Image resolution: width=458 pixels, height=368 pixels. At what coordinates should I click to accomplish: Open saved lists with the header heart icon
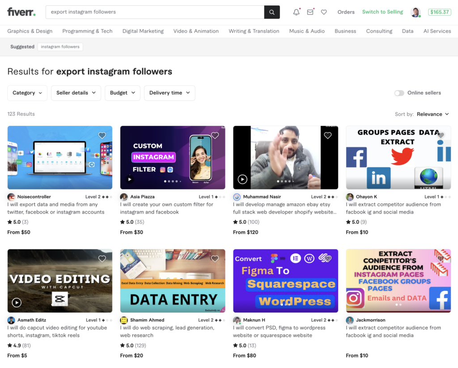(x=324, y=12)
